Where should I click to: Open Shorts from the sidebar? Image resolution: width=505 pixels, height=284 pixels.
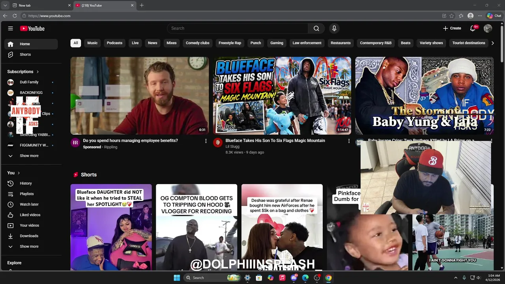click(x=31, y=54)
